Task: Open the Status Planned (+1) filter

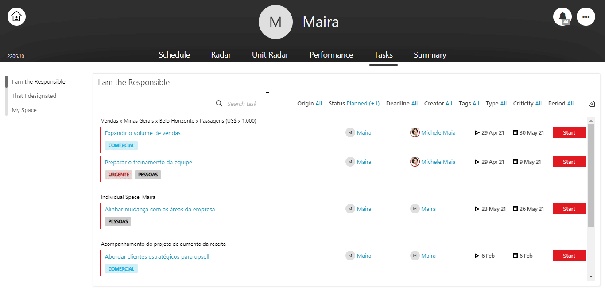Action: (x=354, y=103)
